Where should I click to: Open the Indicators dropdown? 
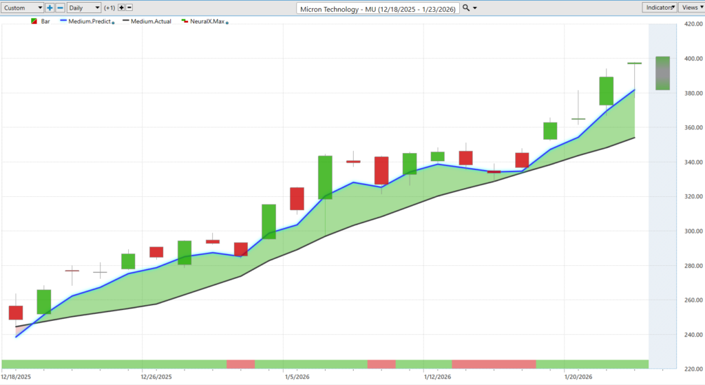659,7
